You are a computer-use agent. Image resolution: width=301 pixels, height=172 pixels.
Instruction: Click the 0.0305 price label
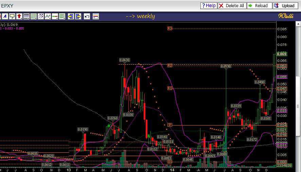tap(266, 118)
